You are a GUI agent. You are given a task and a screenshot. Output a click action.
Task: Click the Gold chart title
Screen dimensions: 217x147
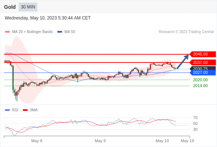[x=10, y=7]
